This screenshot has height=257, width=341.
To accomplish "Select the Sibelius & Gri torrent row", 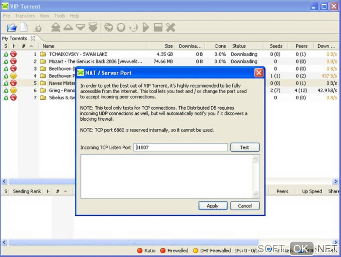I will [62, 98].
